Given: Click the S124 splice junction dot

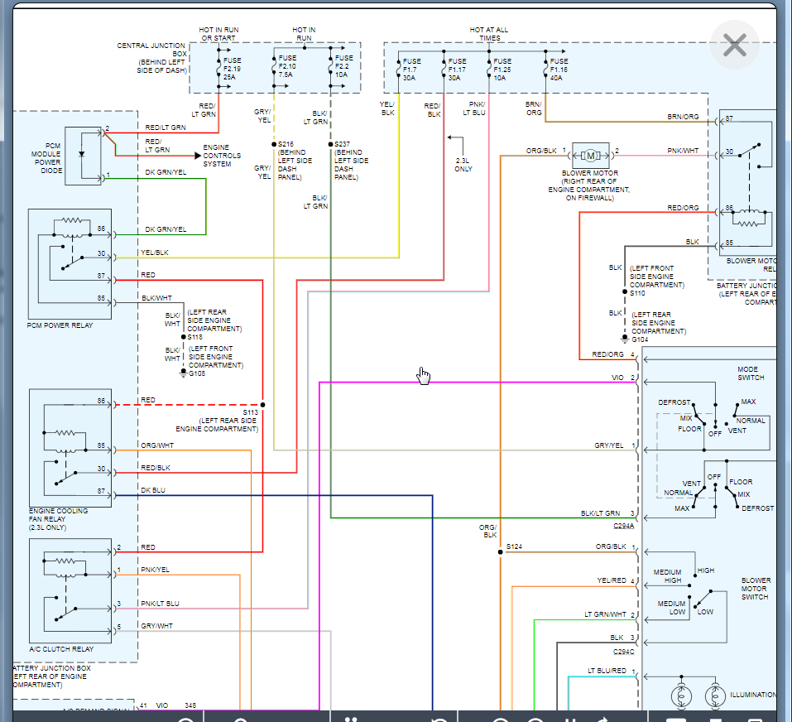Looking at the screenshot, I should click(500, 551).
